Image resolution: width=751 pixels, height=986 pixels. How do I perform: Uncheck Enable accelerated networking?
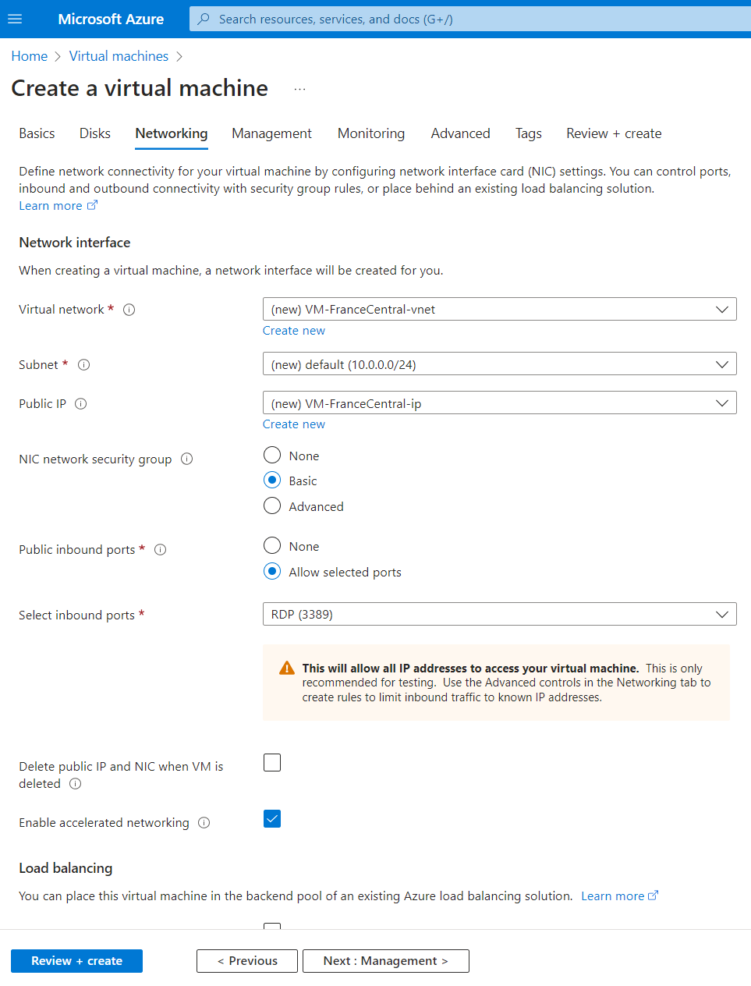(x=272, y=818)
